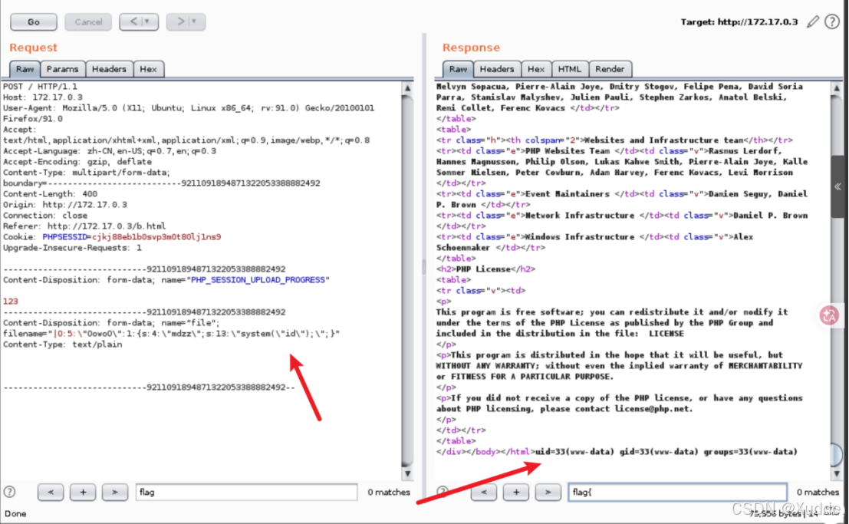Open the Response Render tab
Image resolution: width=849 pixels, height=524 pixels.
(x=610, y=69)
